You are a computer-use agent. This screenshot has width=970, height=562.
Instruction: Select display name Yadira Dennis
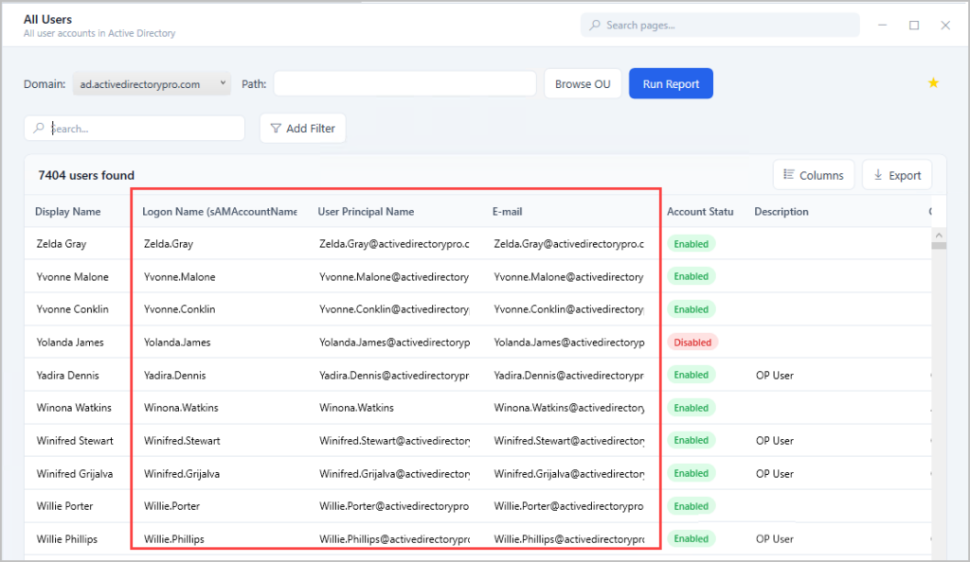tap(67, 375)
